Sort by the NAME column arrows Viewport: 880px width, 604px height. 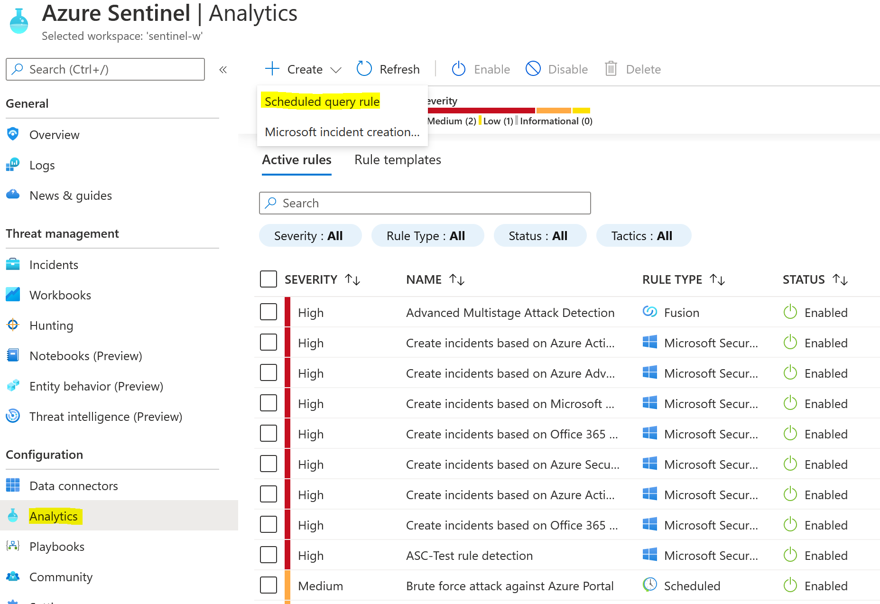pyautogui.click(x=457, y=279)
